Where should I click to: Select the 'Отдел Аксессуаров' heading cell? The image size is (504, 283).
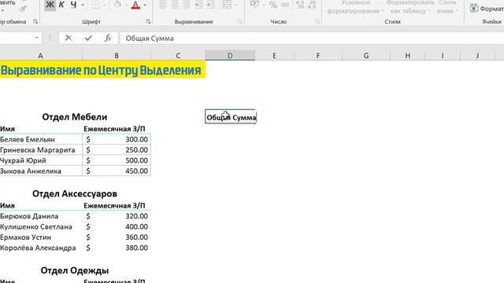(x=75, y=193)
